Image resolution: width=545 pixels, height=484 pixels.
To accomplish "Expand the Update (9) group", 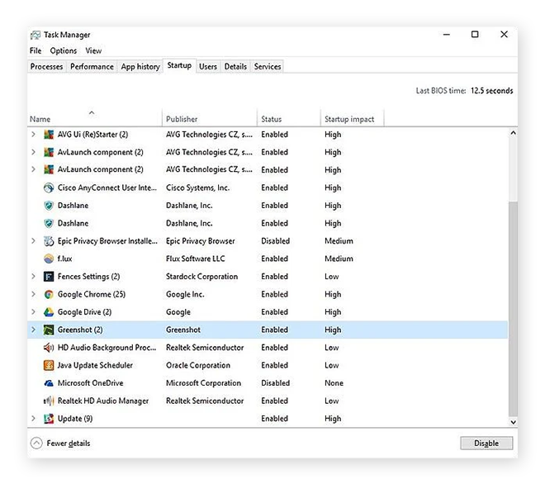I will point(33,418).
